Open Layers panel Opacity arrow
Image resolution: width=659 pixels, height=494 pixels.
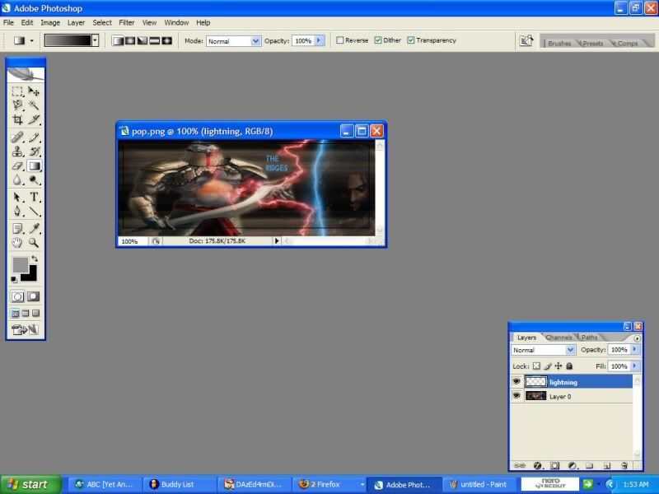634,349
